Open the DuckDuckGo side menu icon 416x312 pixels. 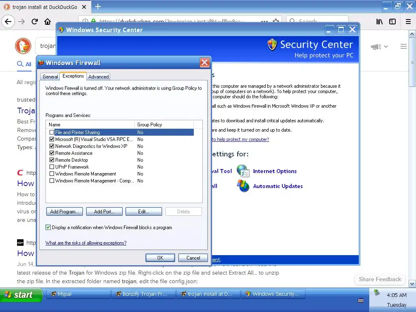click(403, 46)
